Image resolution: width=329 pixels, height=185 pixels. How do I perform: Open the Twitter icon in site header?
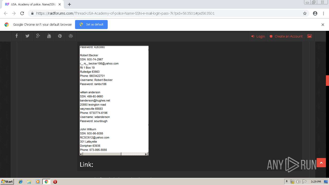(x=27, y=36)
